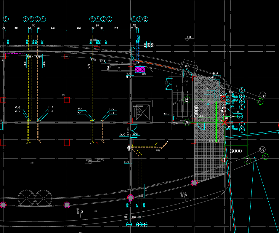Image resolution: width=279 pixels, height=233 pixels.
Task: Click the pink-ringed column beside YL-3 label
Action: tap(131, 197)
